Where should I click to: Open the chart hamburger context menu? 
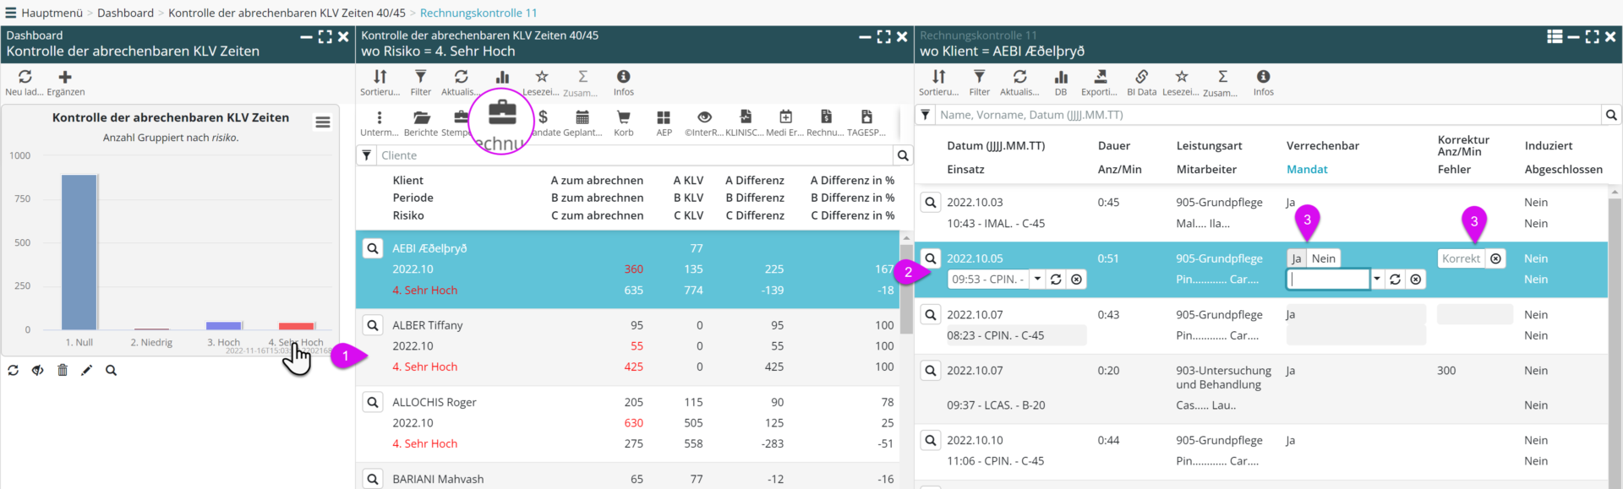click(x=323, y=122)
